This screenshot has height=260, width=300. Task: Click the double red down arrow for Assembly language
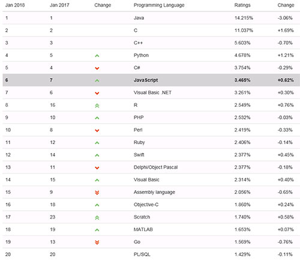click(97, 193)
